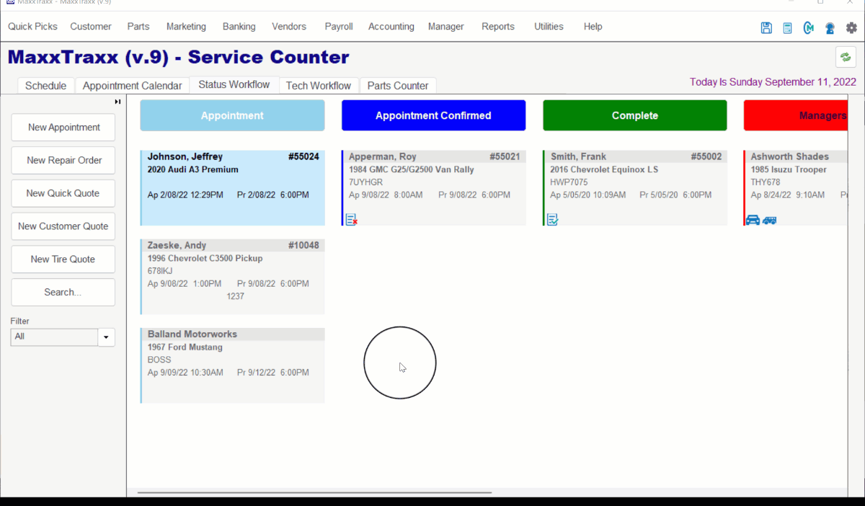Click the green refresh arrows button

tap(846, 57)
